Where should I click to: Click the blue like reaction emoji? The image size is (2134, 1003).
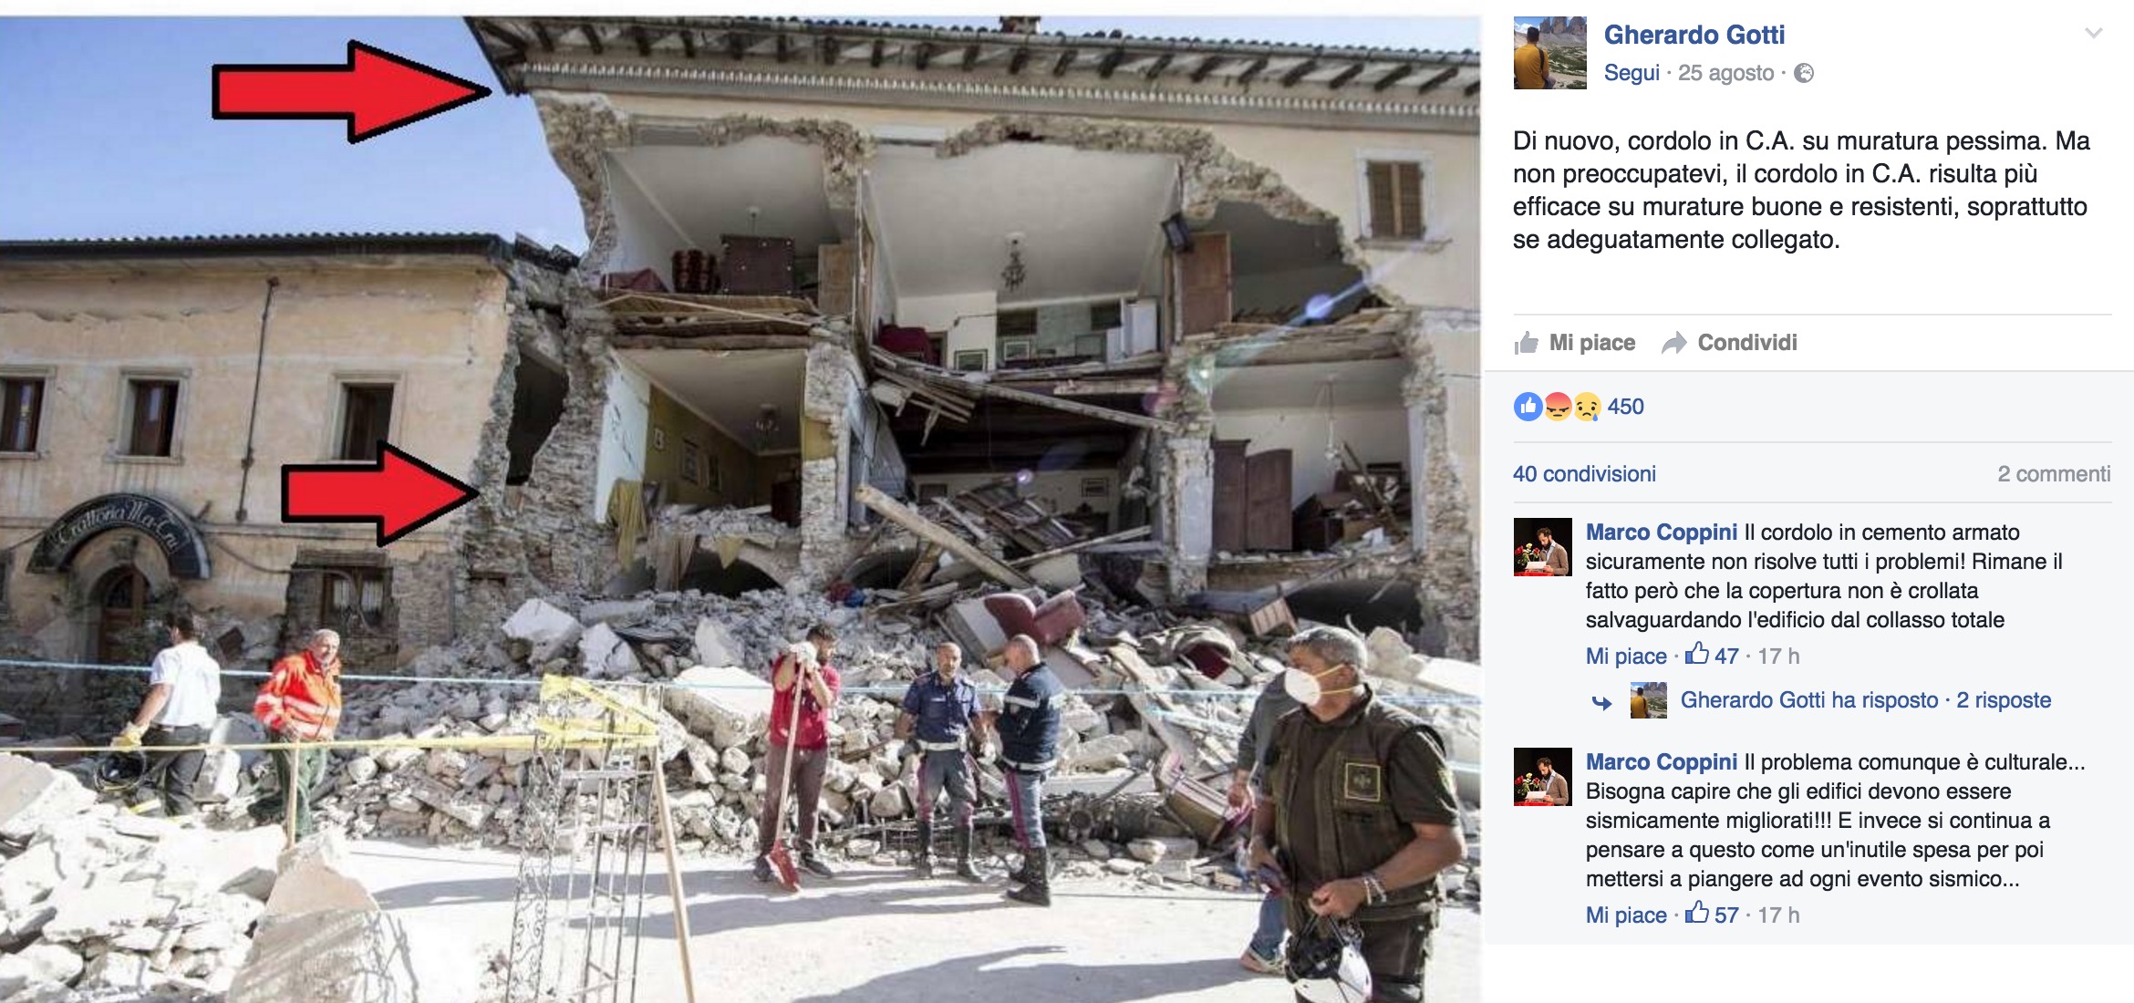click(1528, 407)
